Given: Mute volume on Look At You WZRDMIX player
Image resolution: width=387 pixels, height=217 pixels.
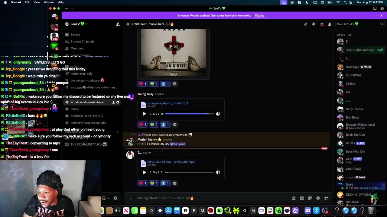Looking at the screenshot, I should [x=218, y=172].
